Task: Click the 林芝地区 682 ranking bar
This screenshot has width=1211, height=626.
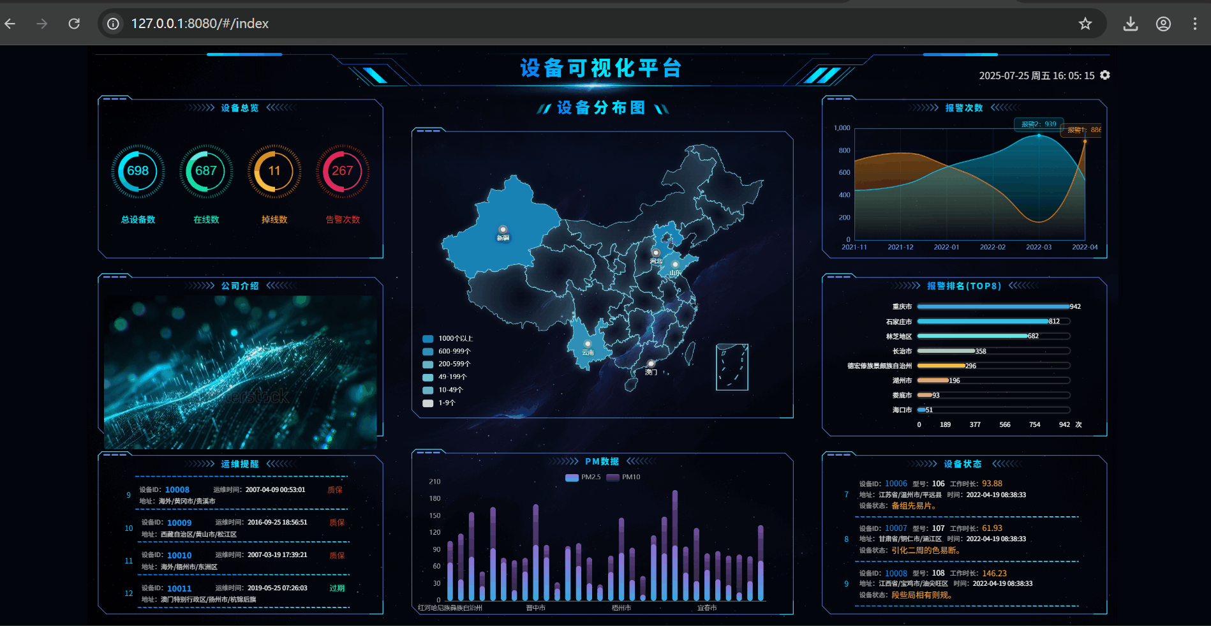Action: [x=972, y=336]
